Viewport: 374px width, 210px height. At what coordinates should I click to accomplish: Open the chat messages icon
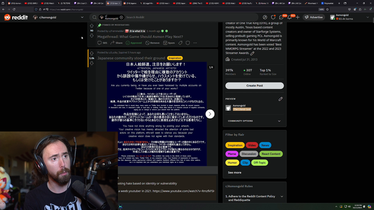pyautogui.click(x=282, y=17)
